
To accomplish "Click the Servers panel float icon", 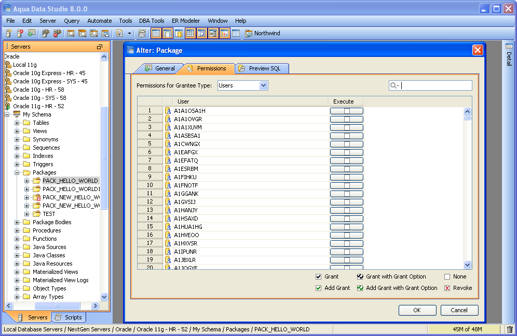I will pyautogui.click(x=100, y=47).
